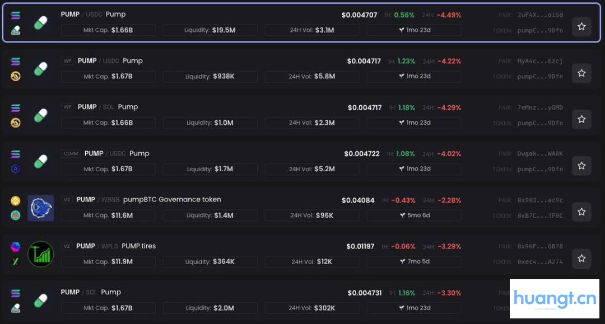Favorite the WP PUMP/SOL pair
This screenshot has width=605, height=324.
point(581,119)
